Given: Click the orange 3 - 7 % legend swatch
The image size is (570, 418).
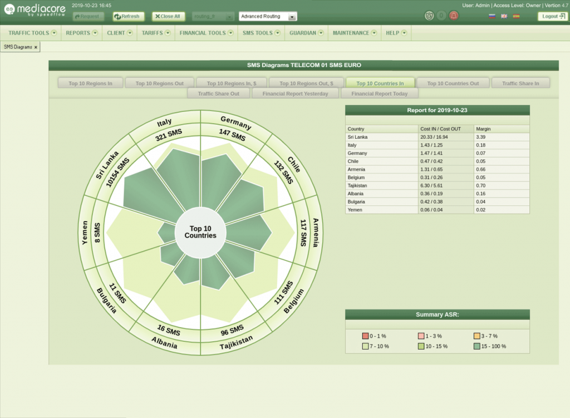Looking at the screenshot, I should pos(477,336).
